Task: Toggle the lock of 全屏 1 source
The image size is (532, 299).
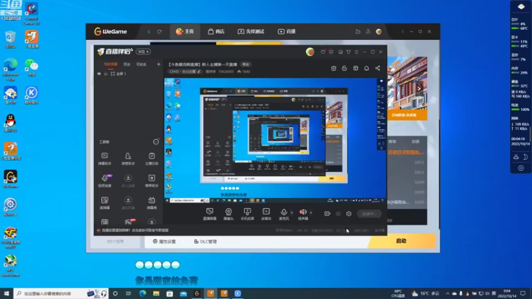Action: point(106,74)
